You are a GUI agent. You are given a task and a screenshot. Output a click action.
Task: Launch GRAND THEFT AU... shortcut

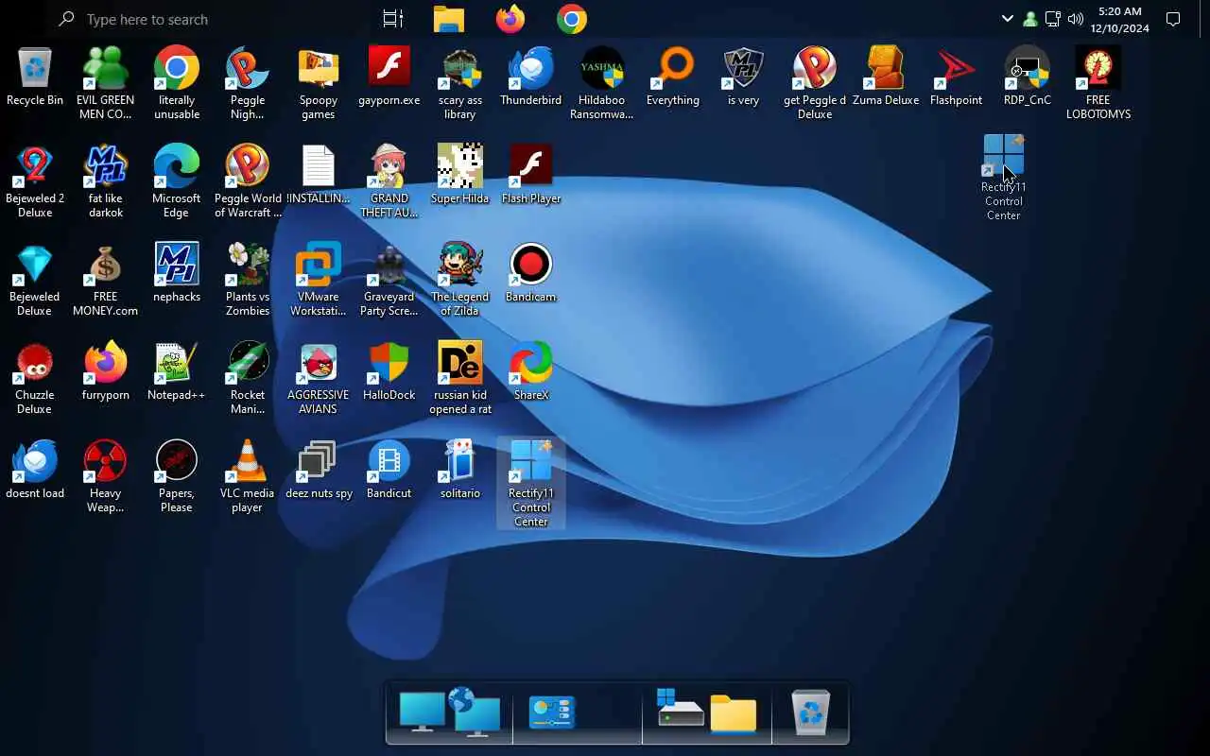389,181
